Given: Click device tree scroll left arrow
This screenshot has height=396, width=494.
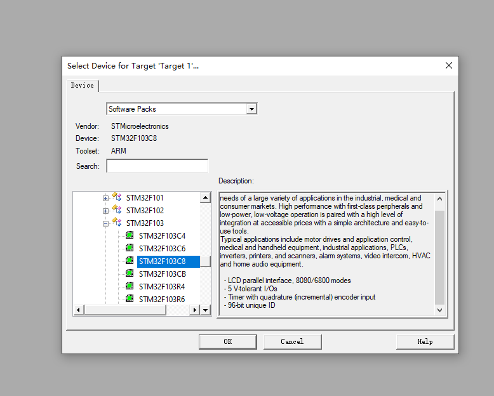Looking at the screenshot, I should point(79,310).
